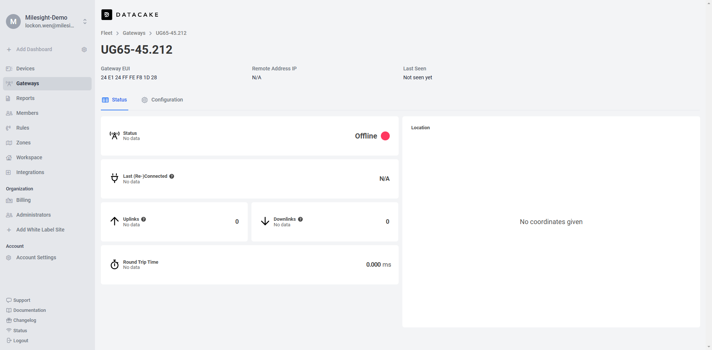Click the Uplinks up-arrow icon
Screen dimensions: 712x350
[115, 221]
